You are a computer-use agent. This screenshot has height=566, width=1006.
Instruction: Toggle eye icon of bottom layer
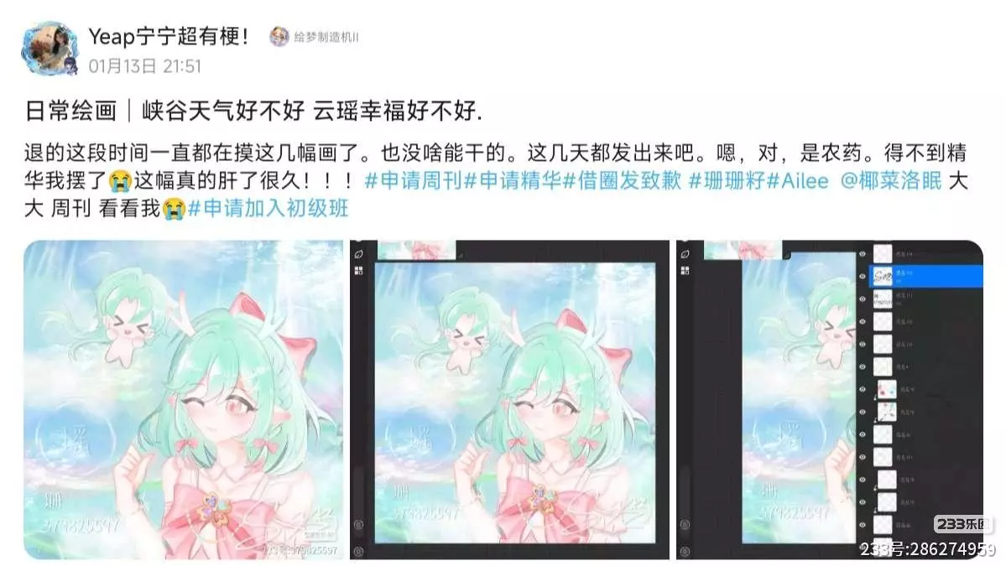pyautogui.click(x=863, y=525)
